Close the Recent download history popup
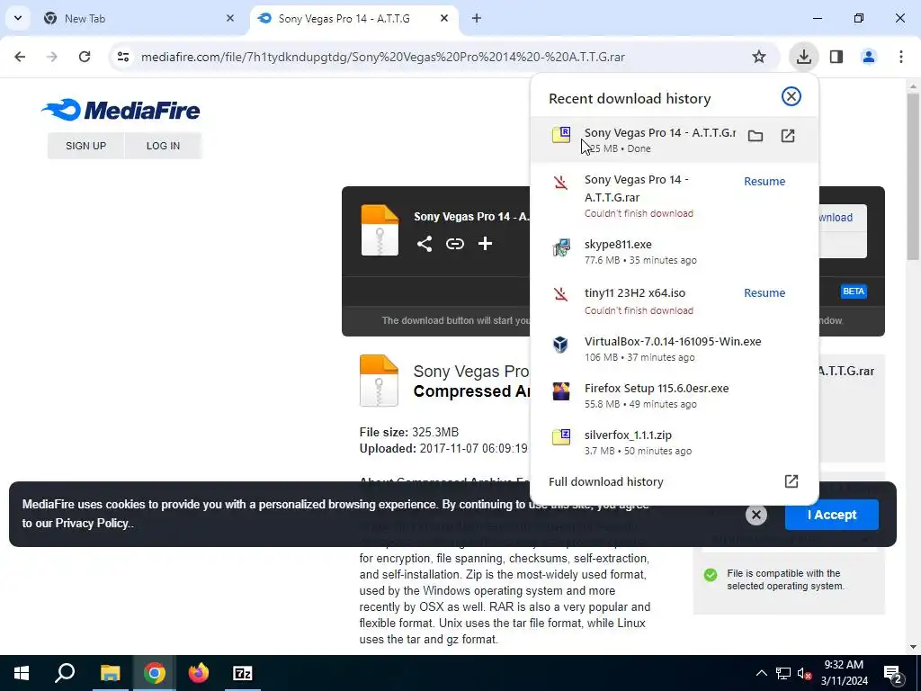This screenshot has height=691, width=921. click(791, 96)
